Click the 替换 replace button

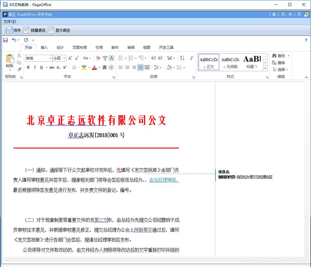pos(278,63)
